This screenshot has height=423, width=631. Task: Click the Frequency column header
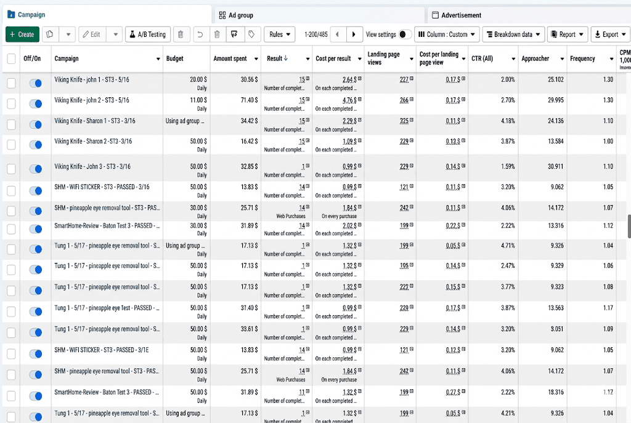582,58
